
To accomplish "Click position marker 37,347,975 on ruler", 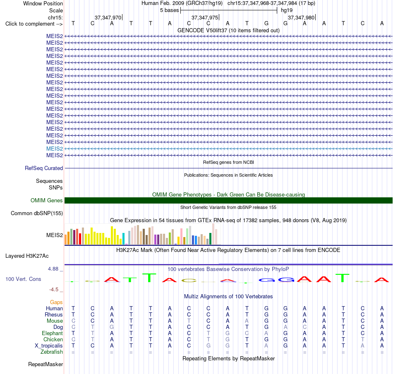I will pyautogui.click(x=205, y=17).
